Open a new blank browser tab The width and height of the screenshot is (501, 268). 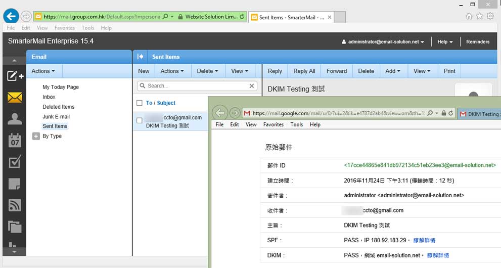[340, 17]
